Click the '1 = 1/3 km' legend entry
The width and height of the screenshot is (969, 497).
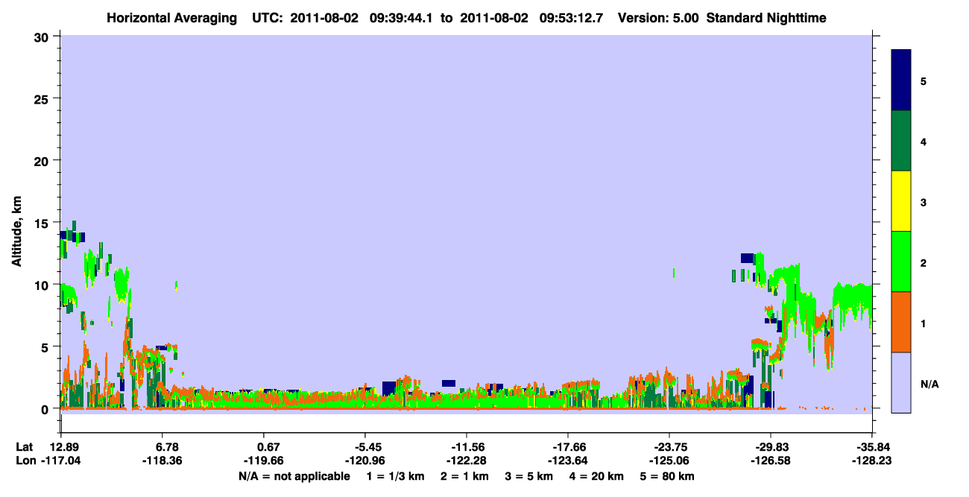394,476
